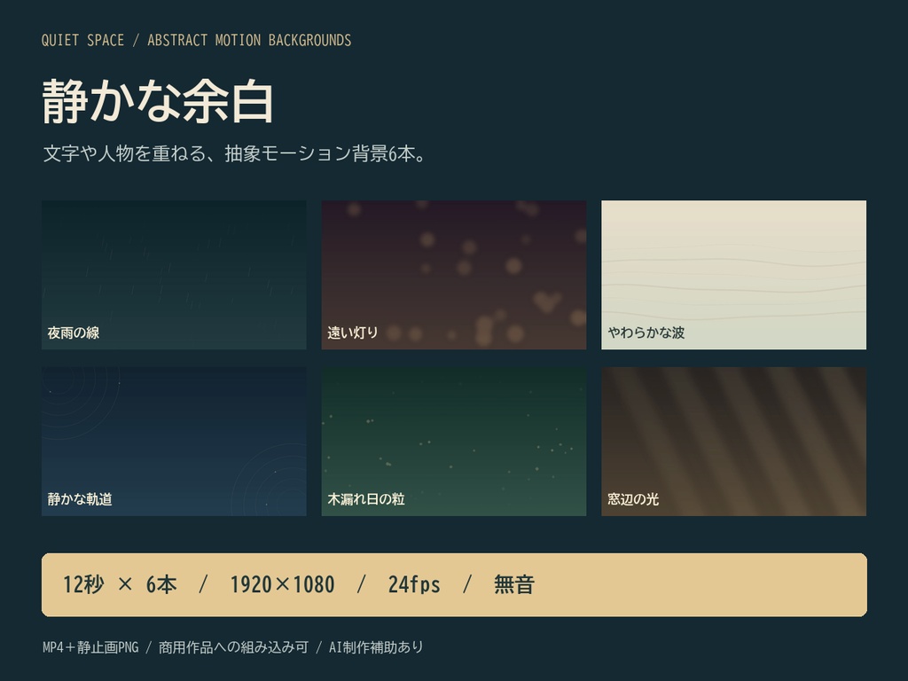Click the 静かな余白 main title
Screen dimensions: 908x681
pyautogui.click(x=158, y=102)
